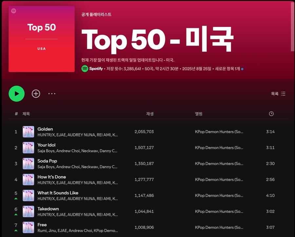Viewport: 295px width, 237px height.
Task: Click the 4:10 duration of What It Sounds Like
Action: point(270,196)
